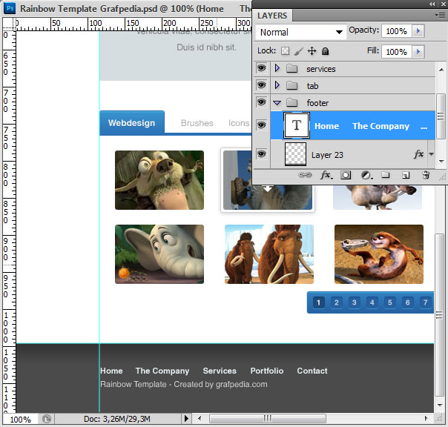Click the tab group folder icon
The image size is (448, 427).
coord(292,85)
